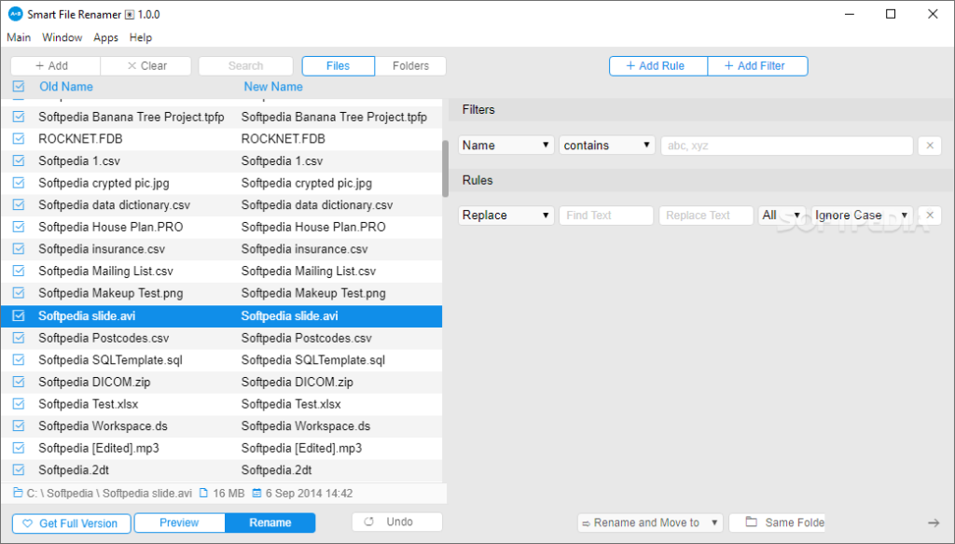Expand the Ignore Case dropdown
The height and width of the screenshot is (544, 955).
862,216
